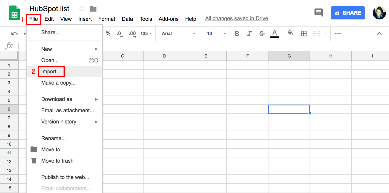Viewport: 389px width, 193px height.
Task: Open the Tools menu
Action: 146,19
